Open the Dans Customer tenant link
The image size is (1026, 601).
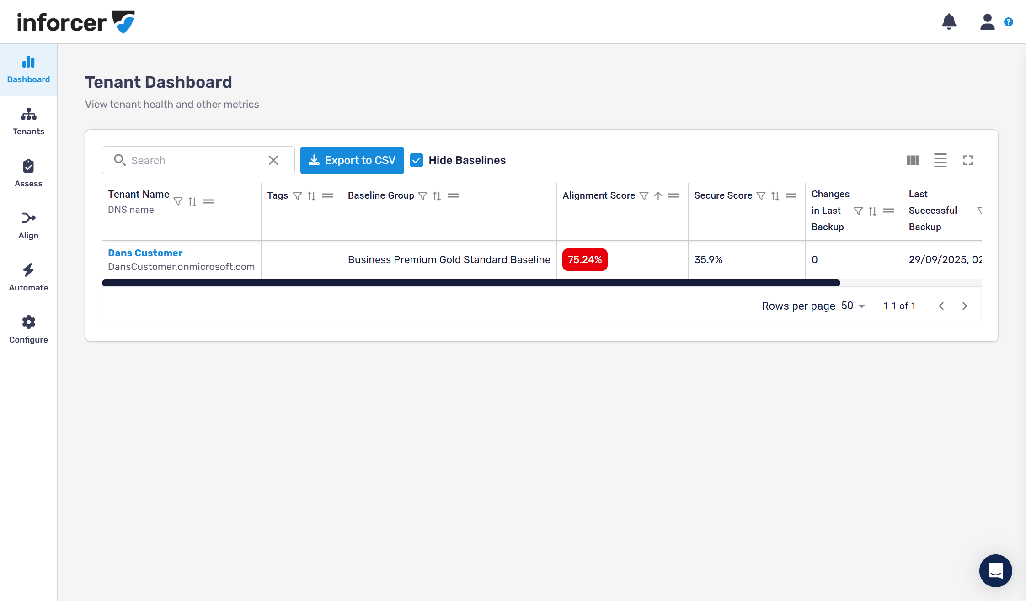coord(145,253)
